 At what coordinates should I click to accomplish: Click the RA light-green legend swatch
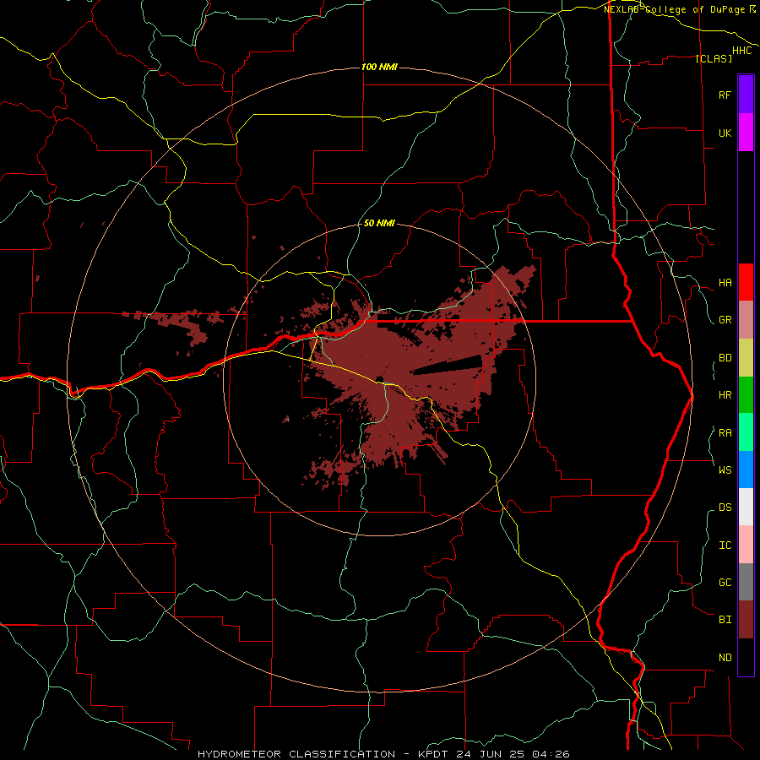click(x=746, y=432)
